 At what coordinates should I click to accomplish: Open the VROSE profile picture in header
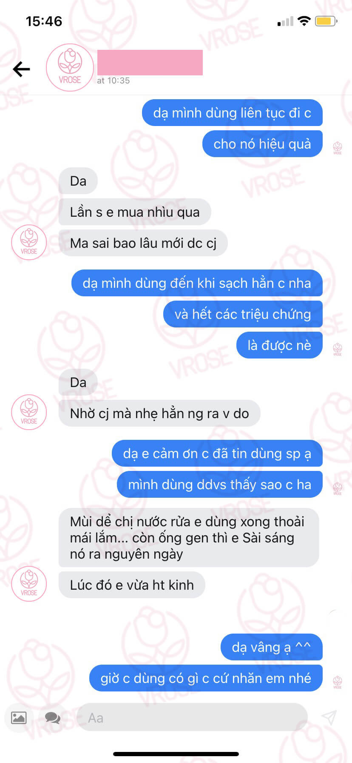pos(70,68)
